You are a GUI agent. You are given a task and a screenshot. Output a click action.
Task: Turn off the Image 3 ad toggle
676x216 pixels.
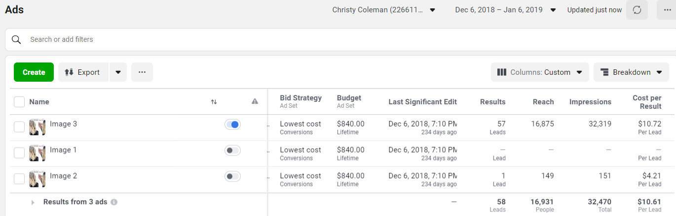[232, 124]
